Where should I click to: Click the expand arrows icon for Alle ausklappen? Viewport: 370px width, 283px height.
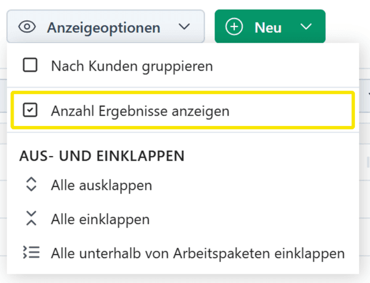pyautogui.click(x=31, y=185)
